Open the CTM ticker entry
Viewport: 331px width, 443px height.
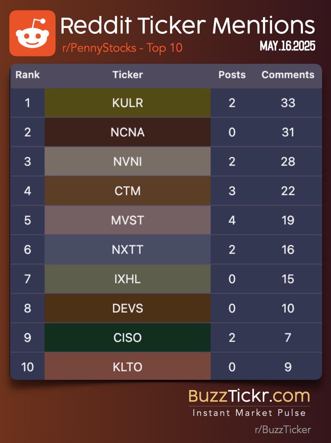[128, 191]
